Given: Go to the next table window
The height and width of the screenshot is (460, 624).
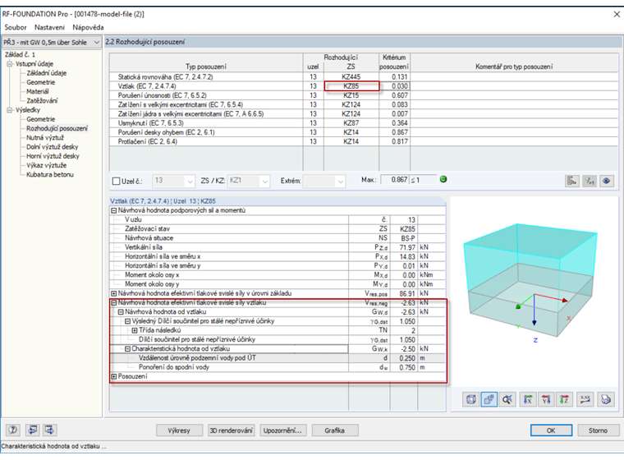Looking at the screenshot, I should point(50,430).
